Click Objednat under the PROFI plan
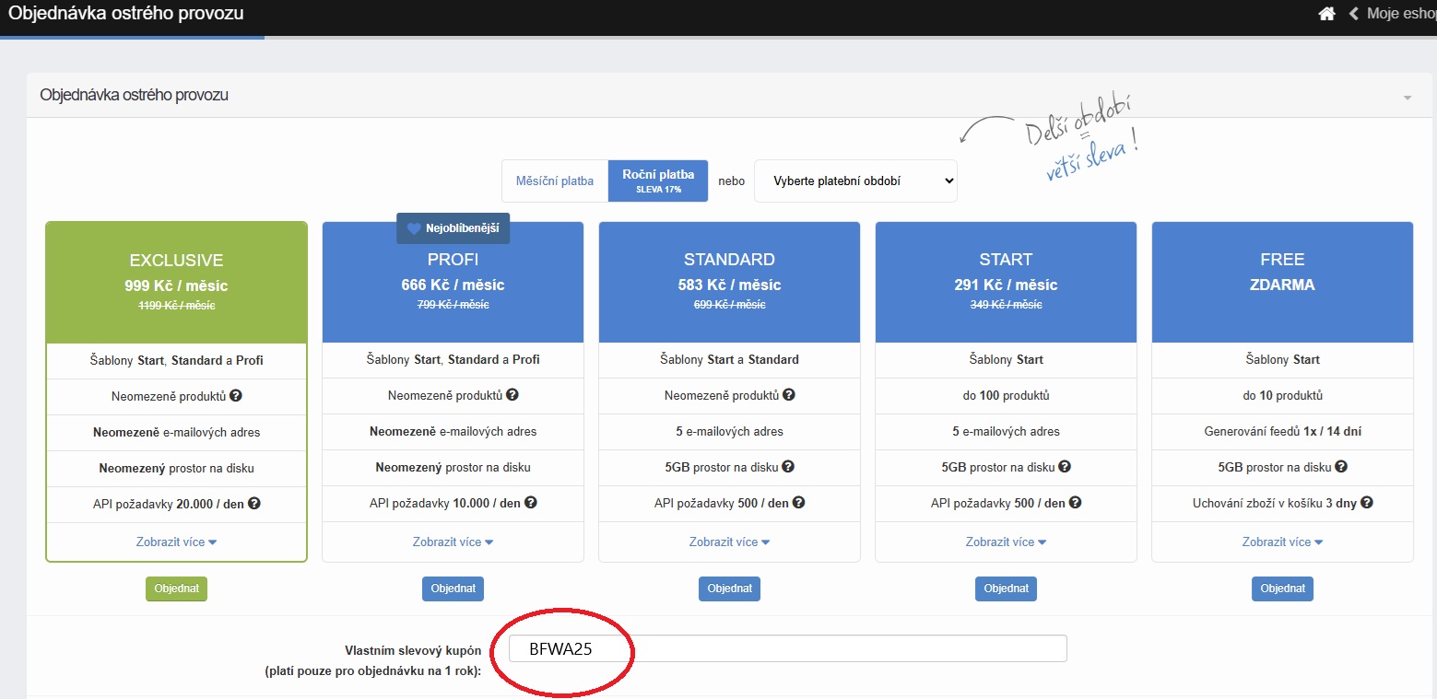The height and width of the screenshot is (699, 1437). [453, 588]
